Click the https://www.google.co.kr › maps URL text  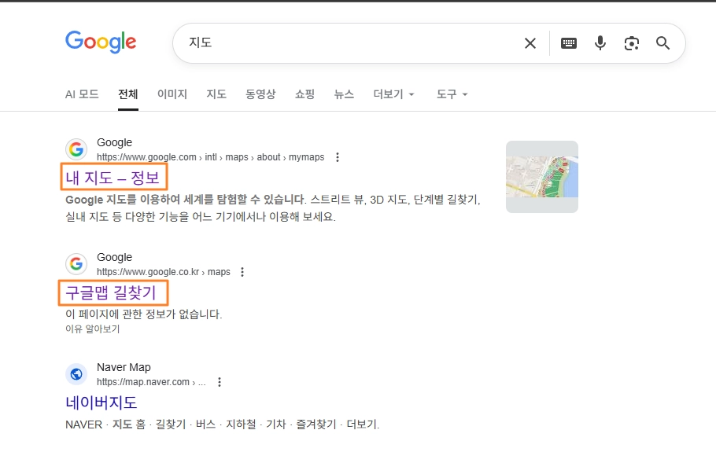[x=164, y=272]
